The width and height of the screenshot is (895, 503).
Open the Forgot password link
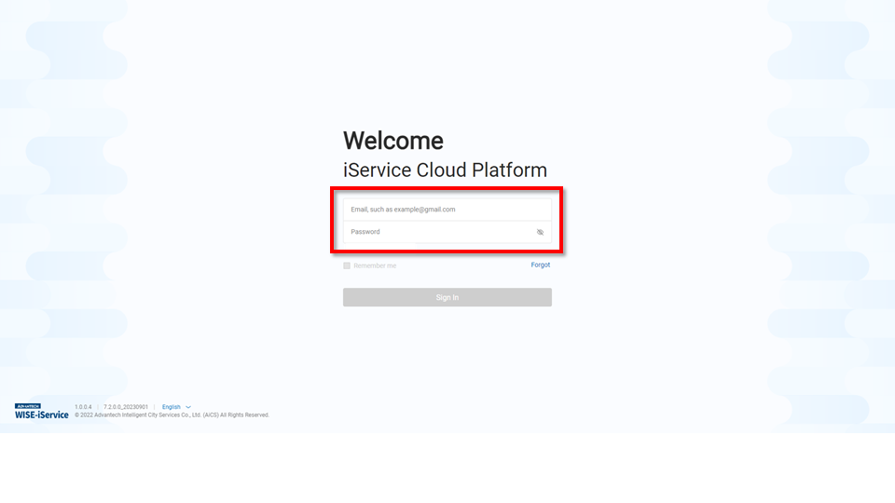point(541,265)
